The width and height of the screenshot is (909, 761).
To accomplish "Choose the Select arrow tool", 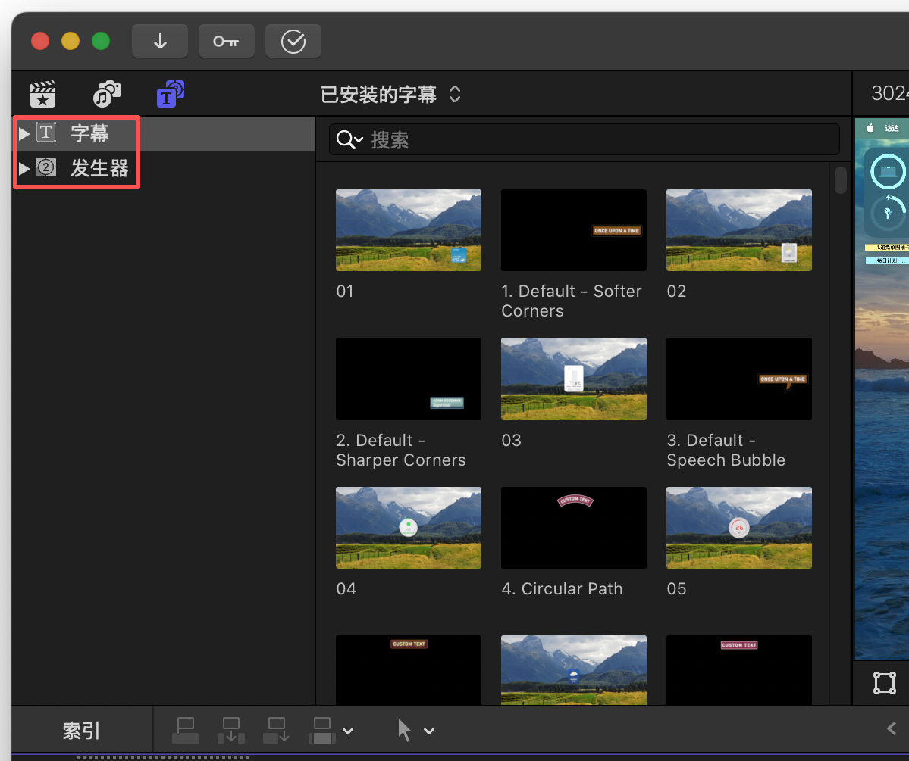I will [x=405, y=730].
